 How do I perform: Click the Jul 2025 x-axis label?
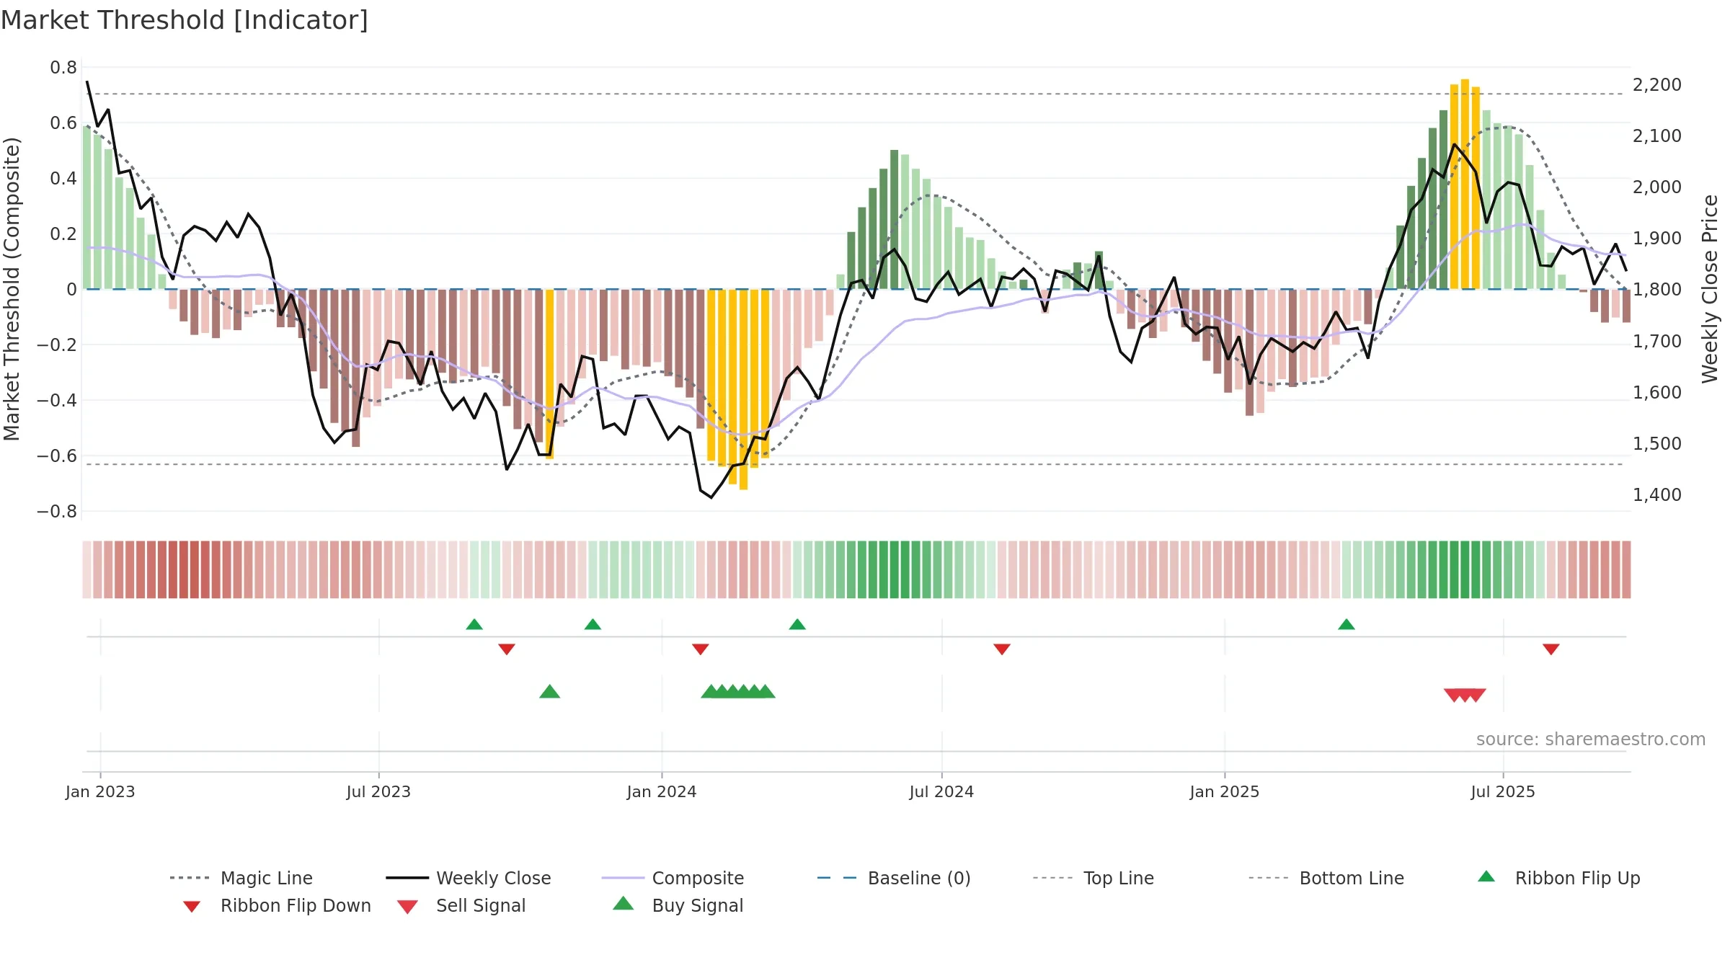coord(1503,792)
